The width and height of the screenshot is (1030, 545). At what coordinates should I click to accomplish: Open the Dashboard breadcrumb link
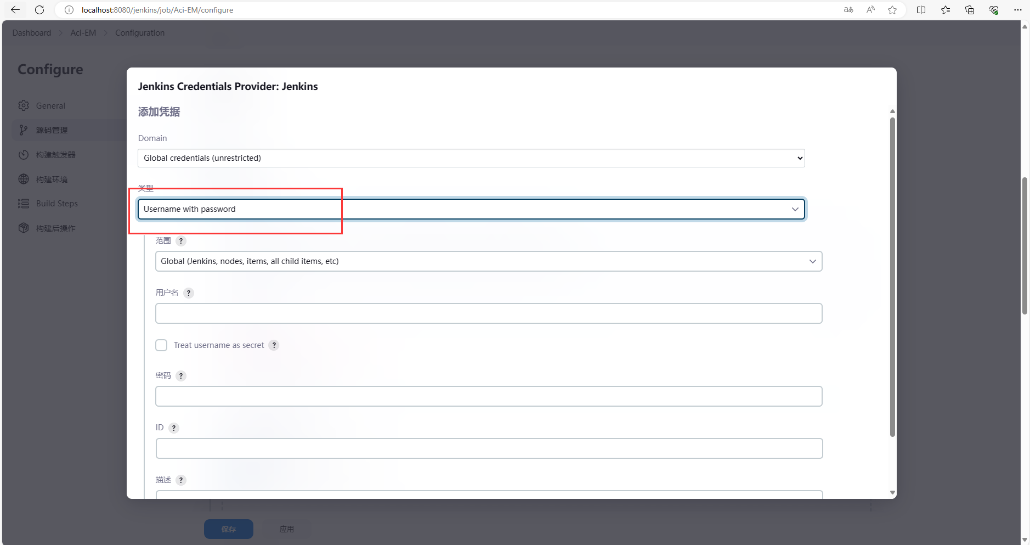pyautogui.click(x=32, y=33)
